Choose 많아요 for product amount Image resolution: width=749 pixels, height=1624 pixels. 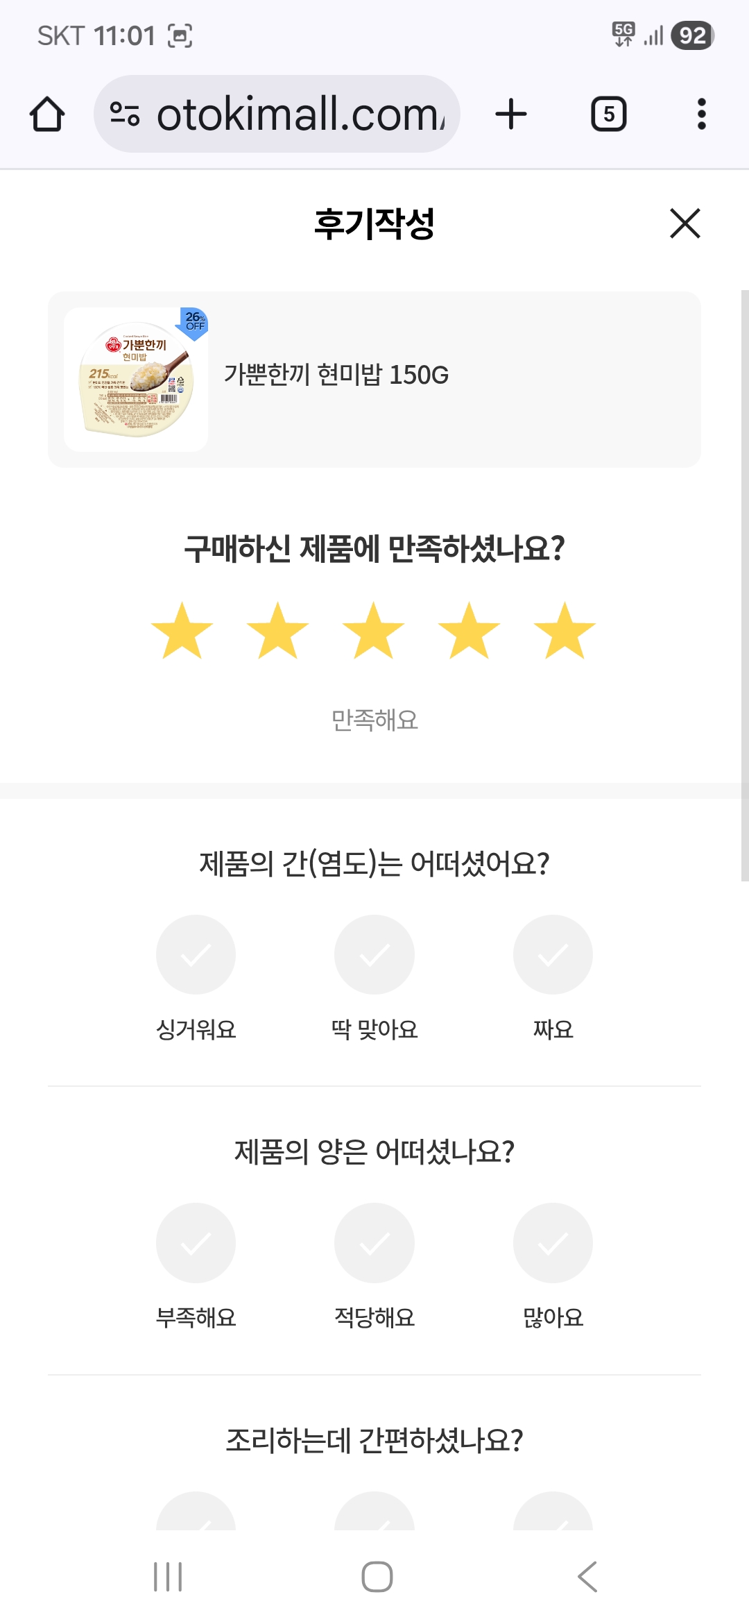click(x=553, y=1243)
